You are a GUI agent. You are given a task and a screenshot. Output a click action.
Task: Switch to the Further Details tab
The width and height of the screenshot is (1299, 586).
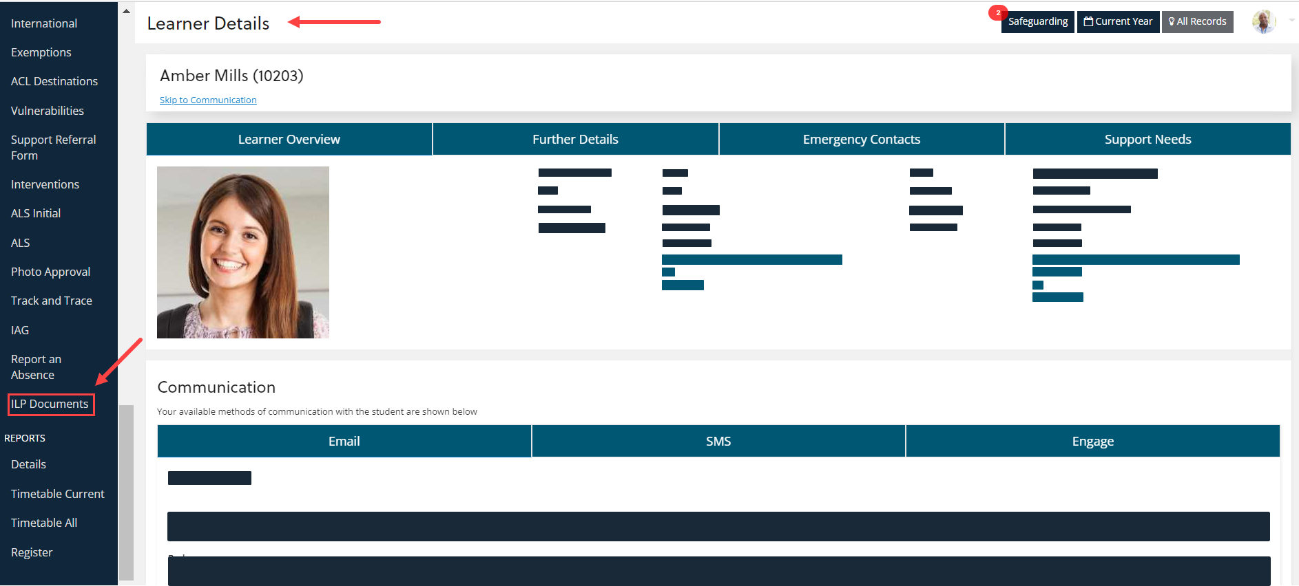click(575, 140)
